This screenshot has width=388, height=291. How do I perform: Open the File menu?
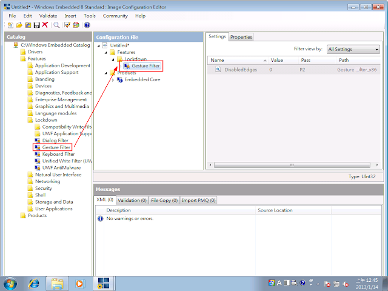pos(12,16)
